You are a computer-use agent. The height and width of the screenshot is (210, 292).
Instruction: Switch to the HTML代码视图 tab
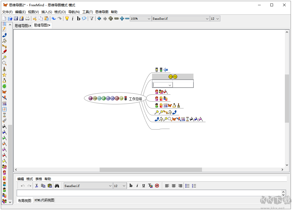pyautogui.click(x=44, y=200)
